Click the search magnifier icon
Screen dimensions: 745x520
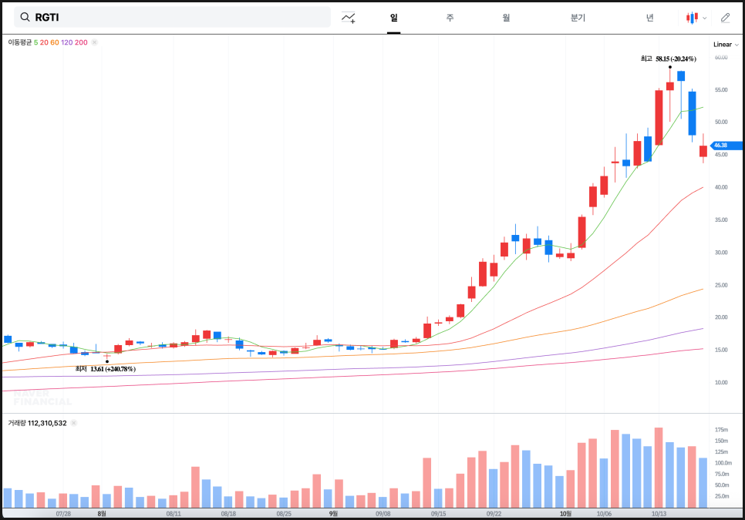coord(25,17)
